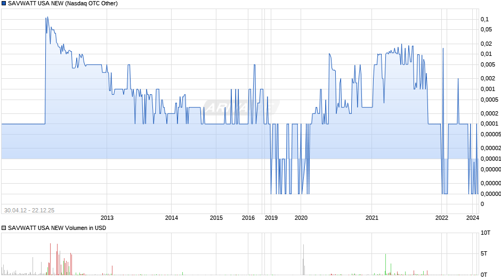Viewport: 501px width, 280px height.
Task: Click the 2016 x-axis label
Action: (248, 218)
